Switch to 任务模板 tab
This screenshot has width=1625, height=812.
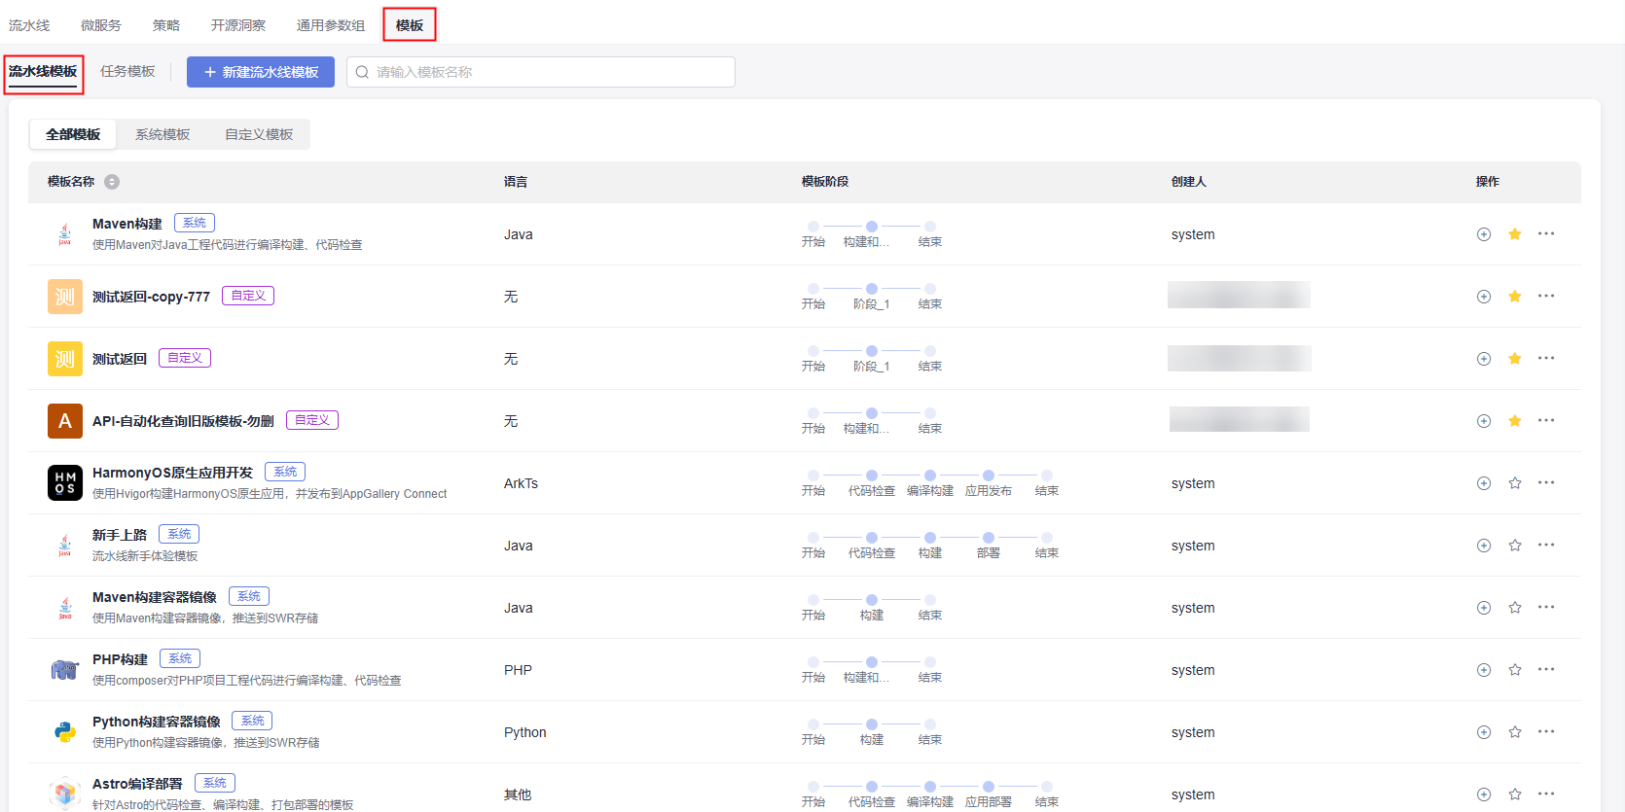(x=127, y=72)
